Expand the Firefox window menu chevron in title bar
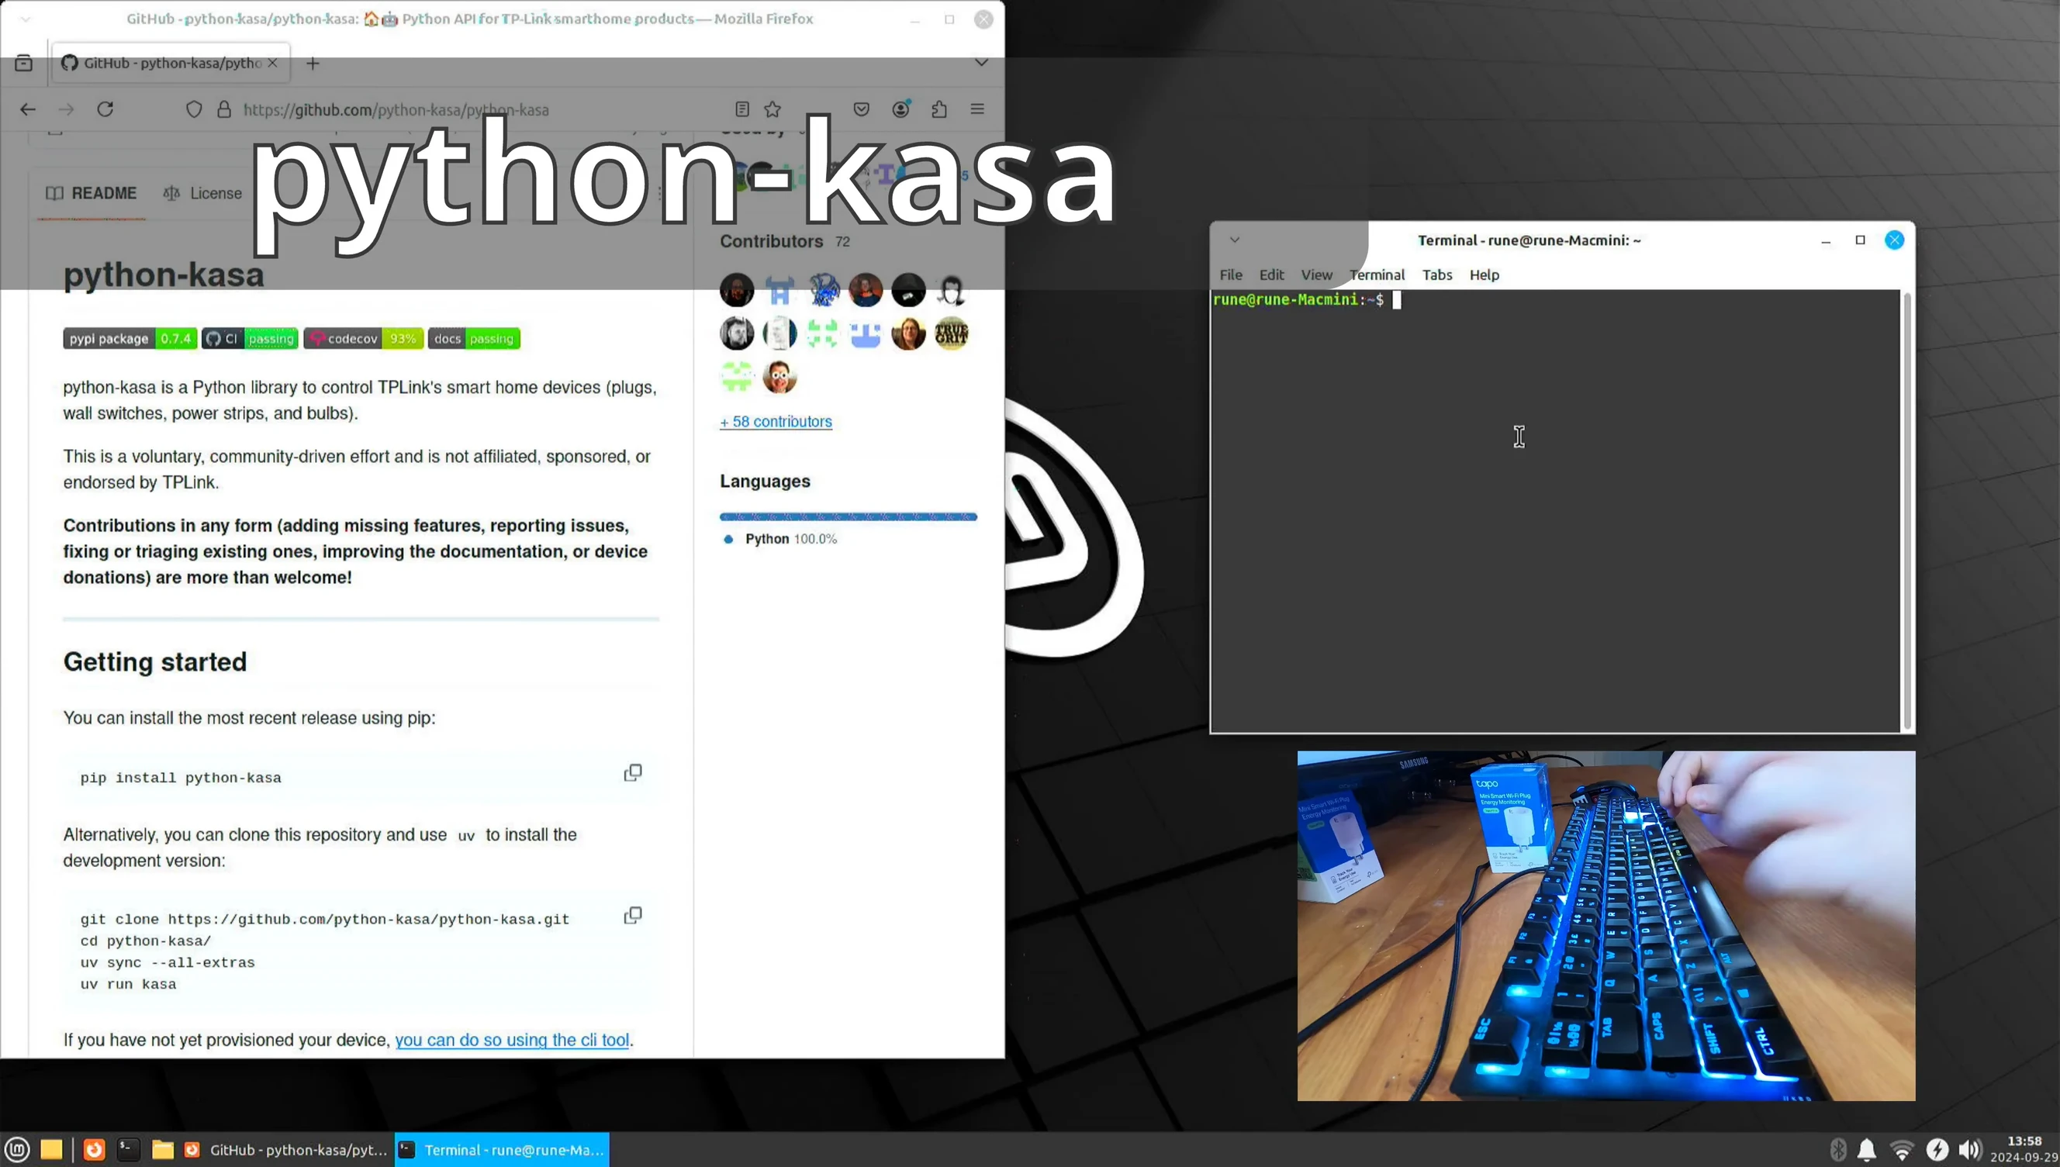This screenshot has width=2060, height=1167. [x=26, y=19]
